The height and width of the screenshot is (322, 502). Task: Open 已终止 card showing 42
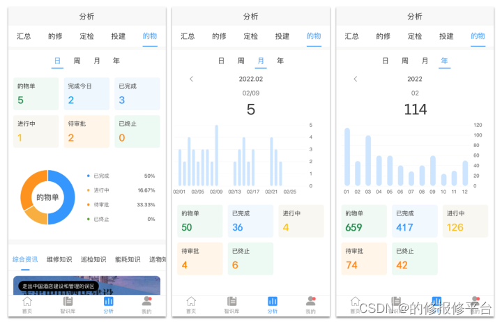pyautogui.click(x=415, y=259)
